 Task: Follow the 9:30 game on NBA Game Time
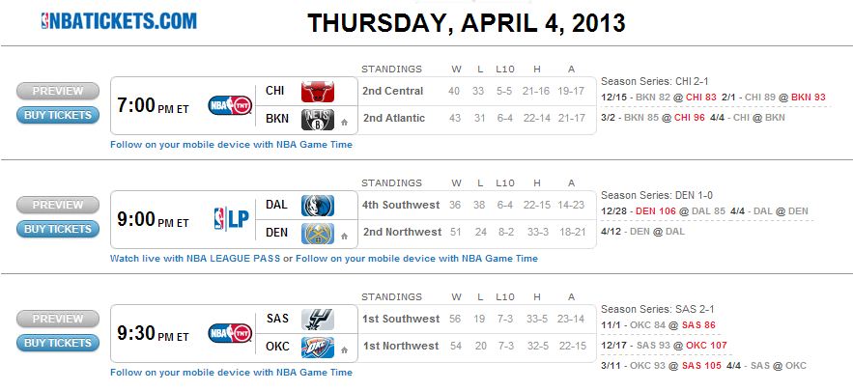point(231,373)
